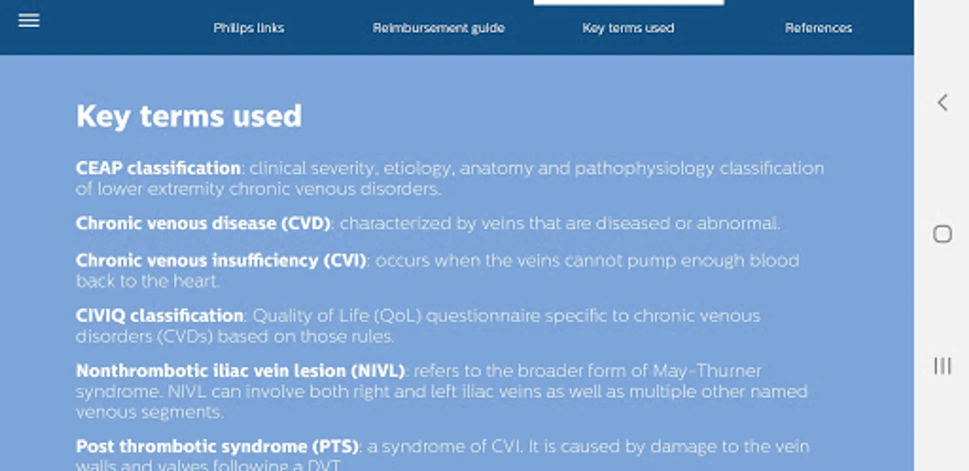Image resolution: width=969 pixels, height=471 pixels.
Task: Click the CVD definition 'diseased or abnormal'
Action: (x=559, y=223)
